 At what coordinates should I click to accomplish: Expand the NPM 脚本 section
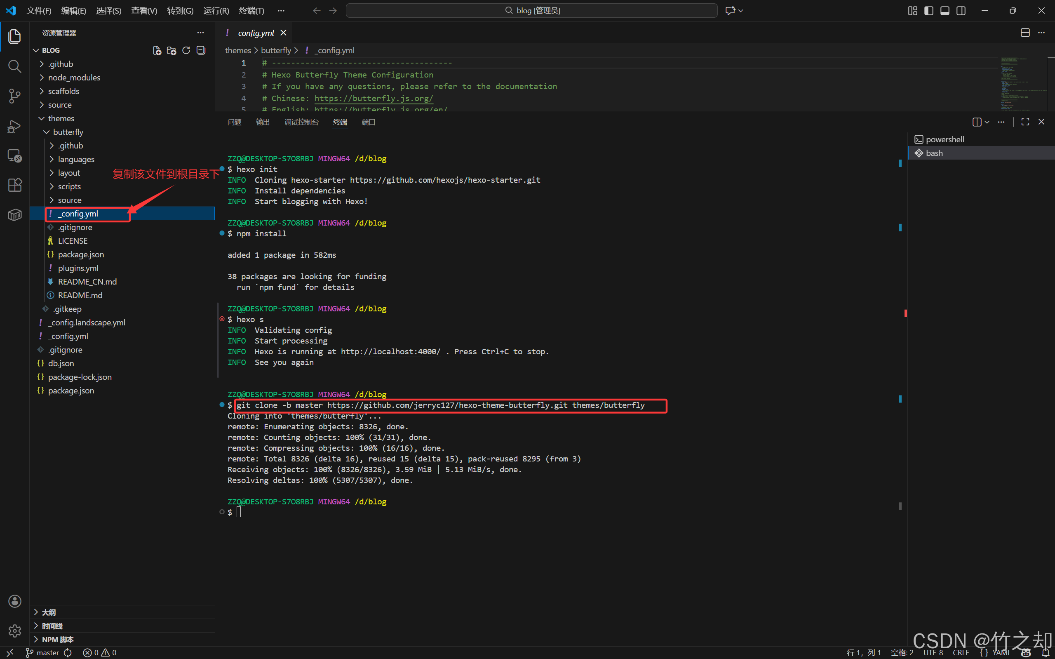pos(57,639)
